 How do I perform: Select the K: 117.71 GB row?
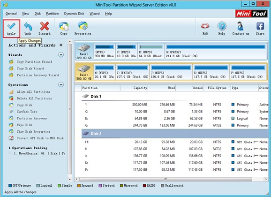pyautogui.click(x=175, y=163)
